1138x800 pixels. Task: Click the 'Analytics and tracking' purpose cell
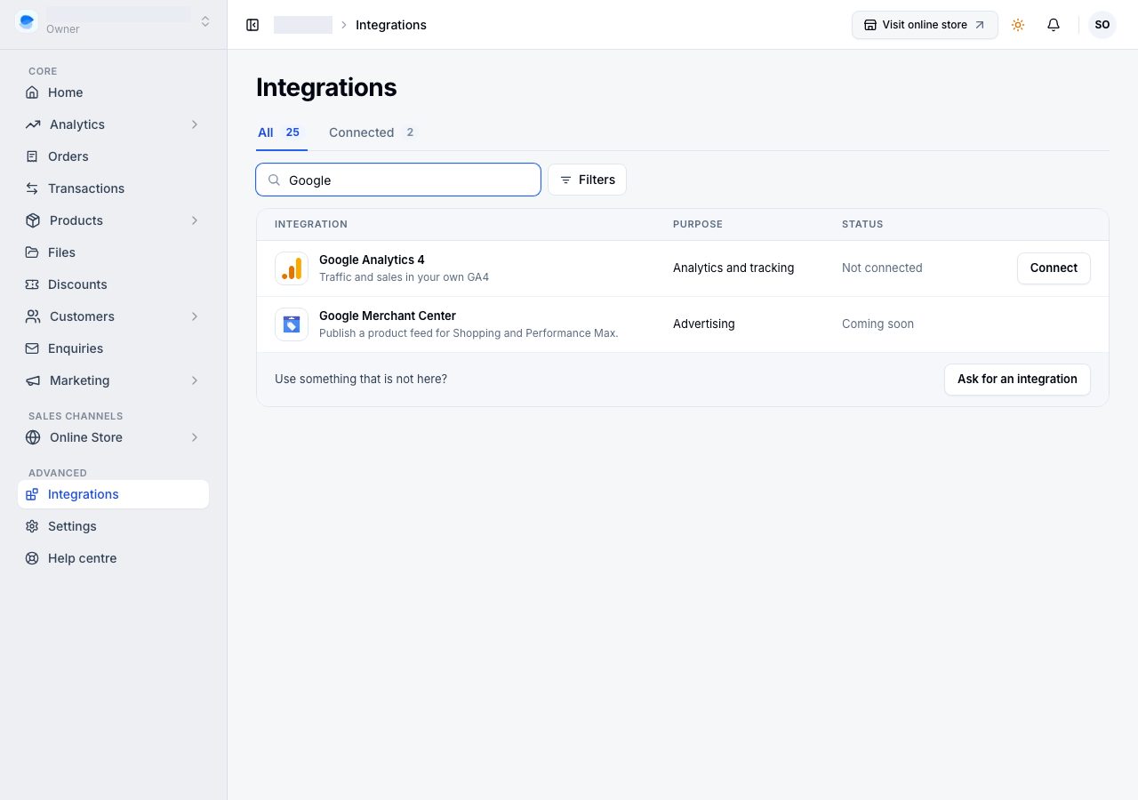click(733, 268)
